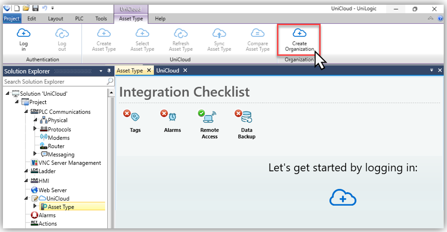Open the Help ribbon tab
The height and width of the screenshot is (232, 447).
(x=160, y=19)
